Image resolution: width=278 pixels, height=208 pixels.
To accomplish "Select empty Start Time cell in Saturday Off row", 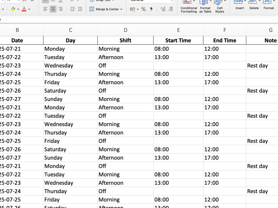I will click(x=178, y=91).
